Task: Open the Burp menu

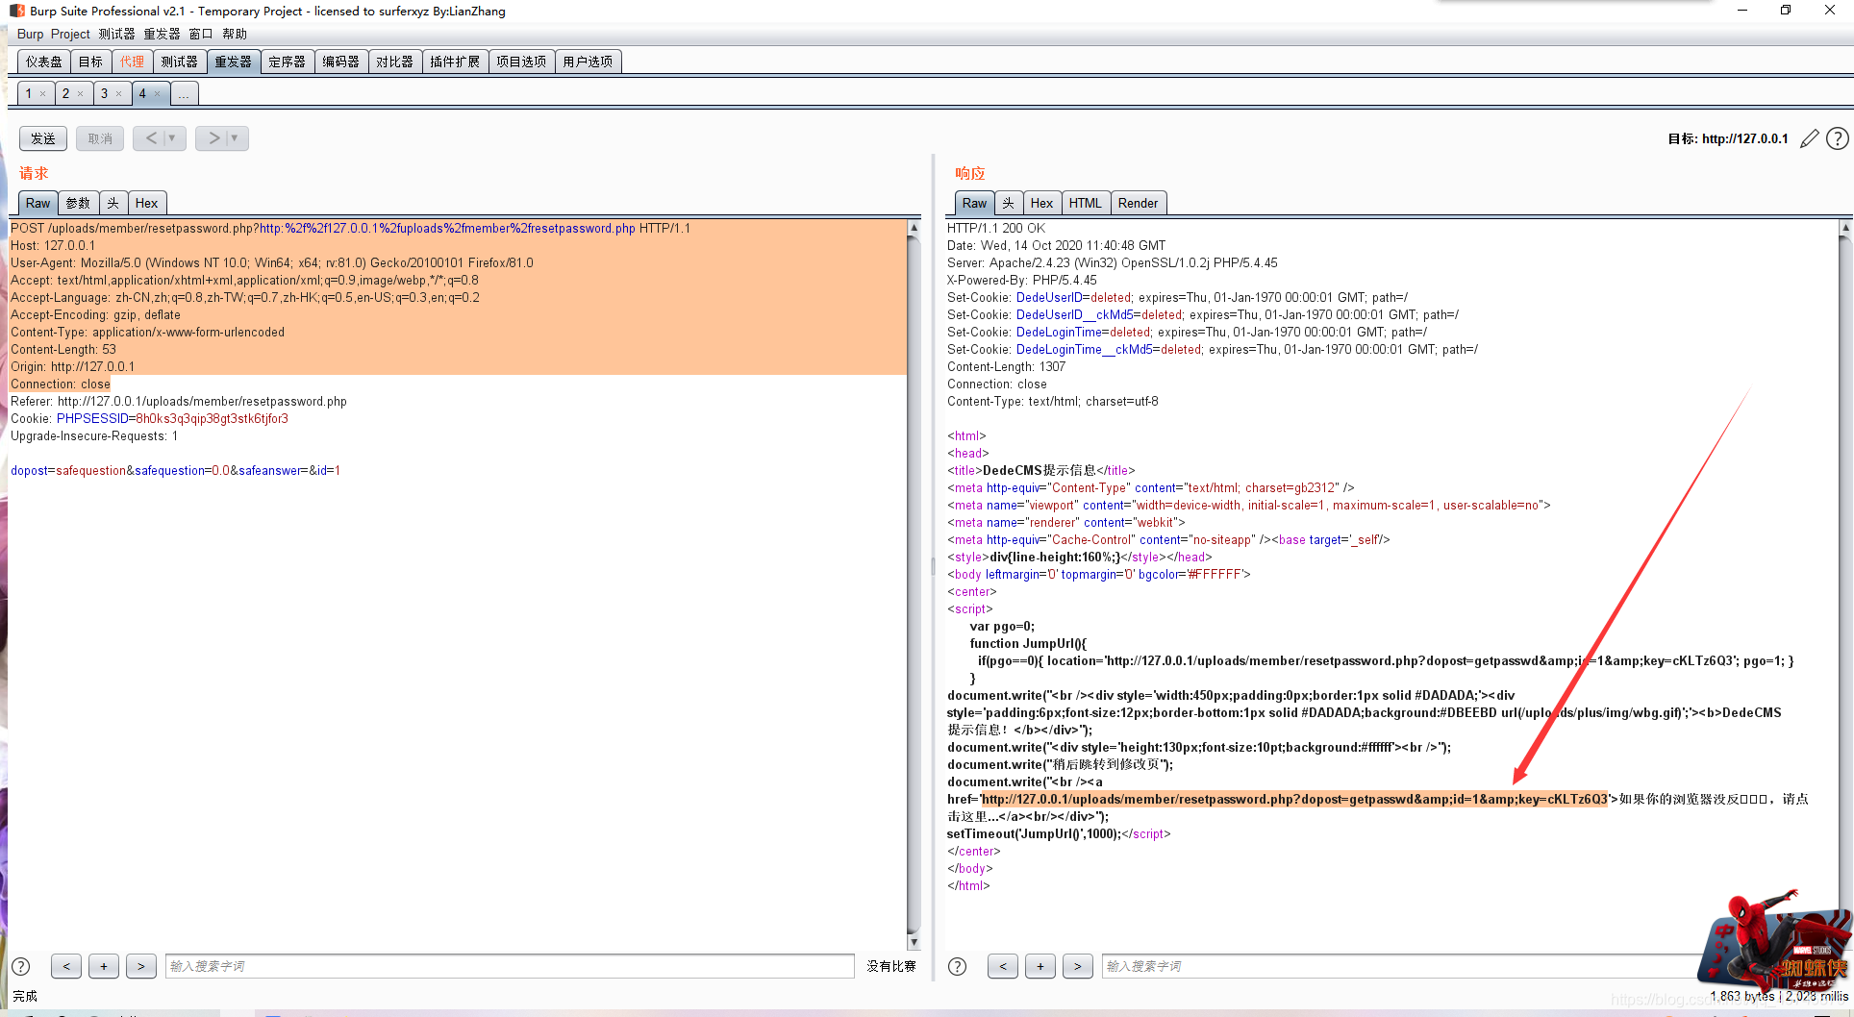Action: tap(30, 34)
